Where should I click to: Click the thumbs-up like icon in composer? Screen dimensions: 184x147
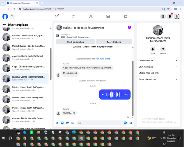coord(131,123)
